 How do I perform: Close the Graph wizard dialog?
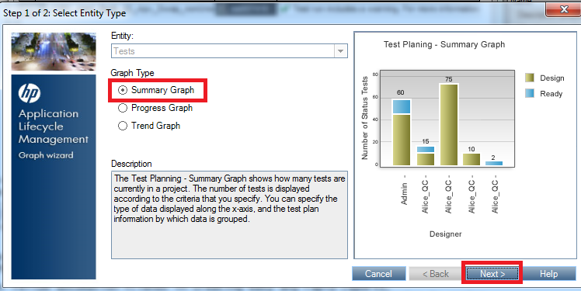point(564,9)
